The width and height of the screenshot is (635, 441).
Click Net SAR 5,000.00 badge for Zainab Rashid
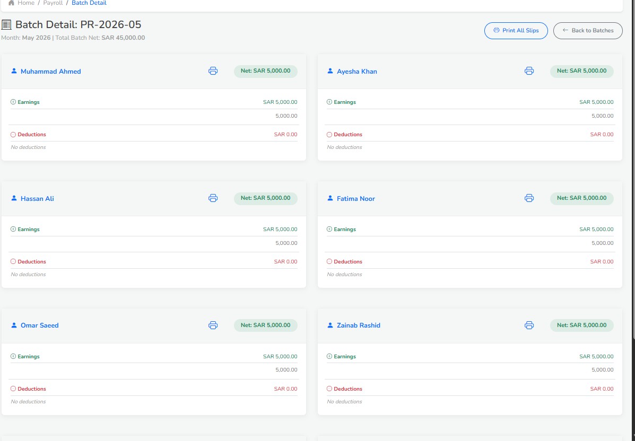(581, 325)
